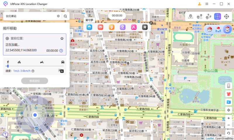Screen dimensions: 234x140
Task: Select the single-spot teleport mode
Action: pos(190,16)
